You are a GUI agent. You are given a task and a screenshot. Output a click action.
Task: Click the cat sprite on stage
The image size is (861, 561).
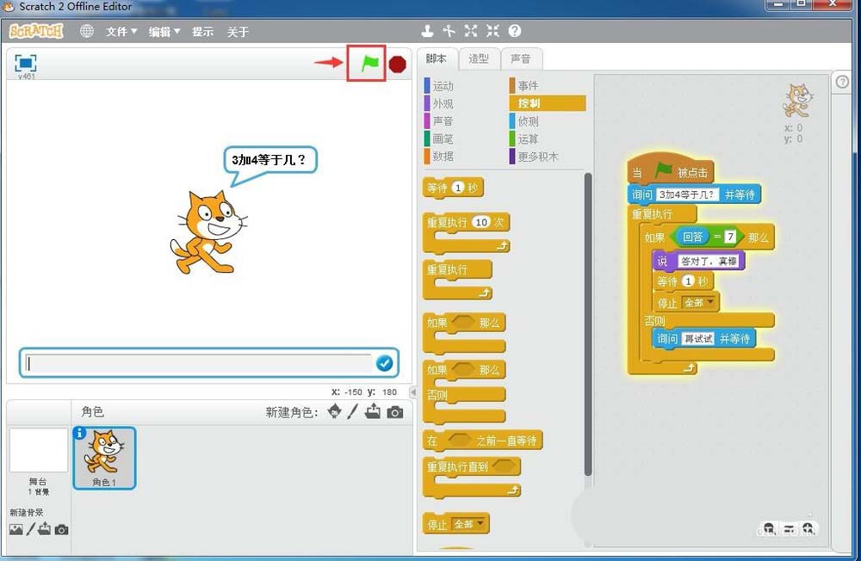click(x=208, y=231)
